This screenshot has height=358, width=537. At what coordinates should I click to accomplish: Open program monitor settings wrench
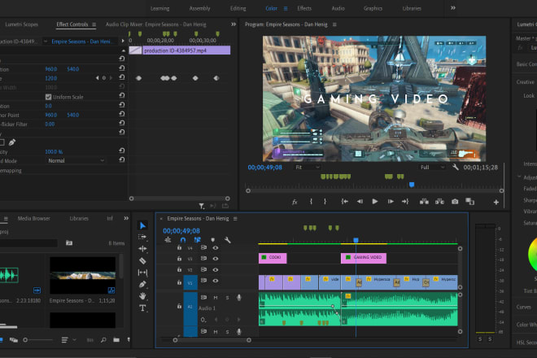[x=455, y=167]
